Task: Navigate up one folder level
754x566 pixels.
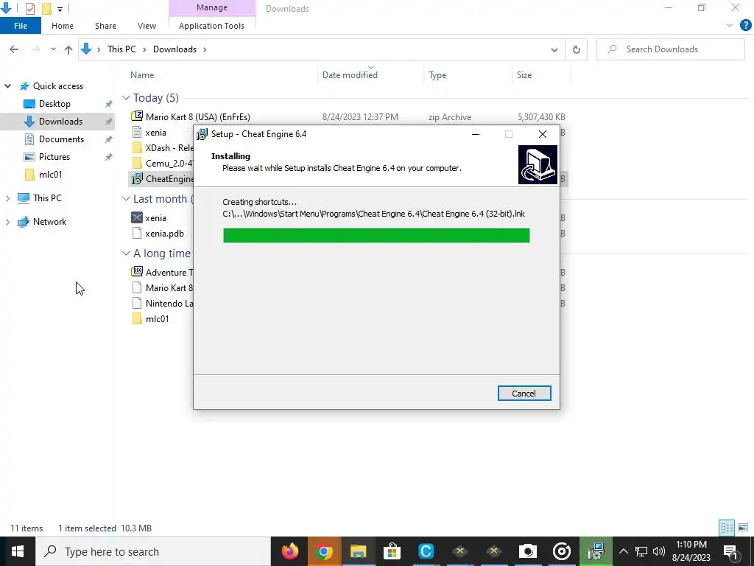Action: tap(68, 49)
